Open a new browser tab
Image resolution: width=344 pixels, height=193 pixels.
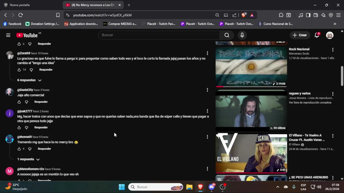[129, 5]
